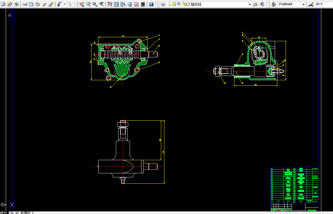Screen dimensions: 333x214
Task: Open the DesignCenter icon
Action: (116, 4)
